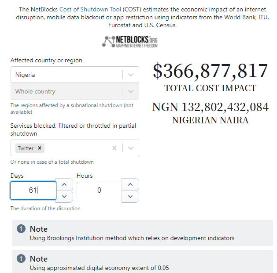277x273 pixels.
Task: Select the Nigerian Naira cost amount
Action: (x=210, y=107)
